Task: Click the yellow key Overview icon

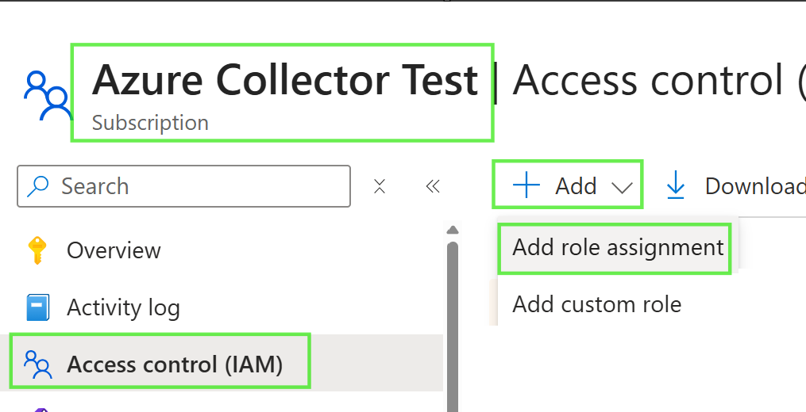Action: click(37, 250)
